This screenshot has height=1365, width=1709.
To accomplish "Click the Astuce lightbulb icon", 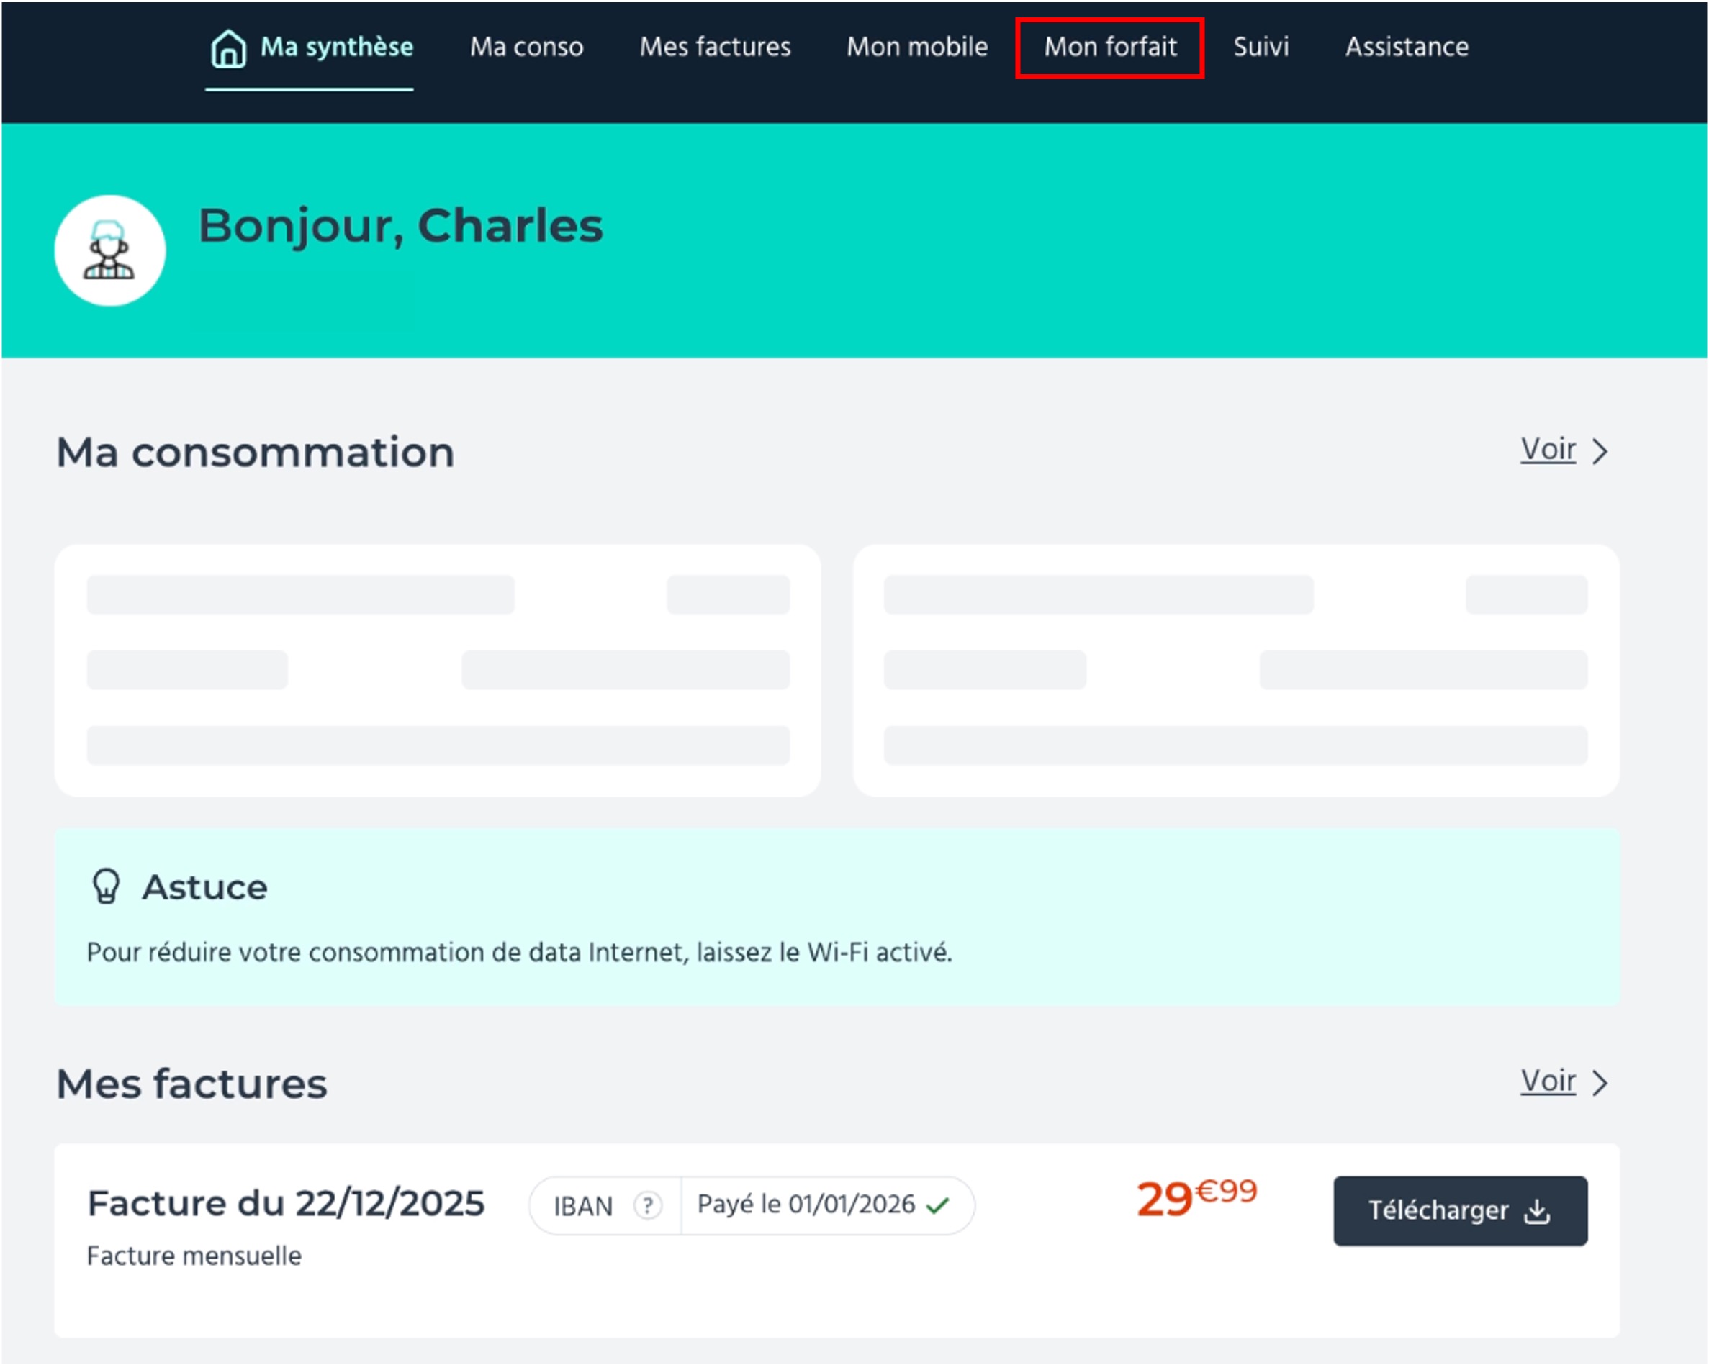I will pyautogui.click(x=107, y=886).
